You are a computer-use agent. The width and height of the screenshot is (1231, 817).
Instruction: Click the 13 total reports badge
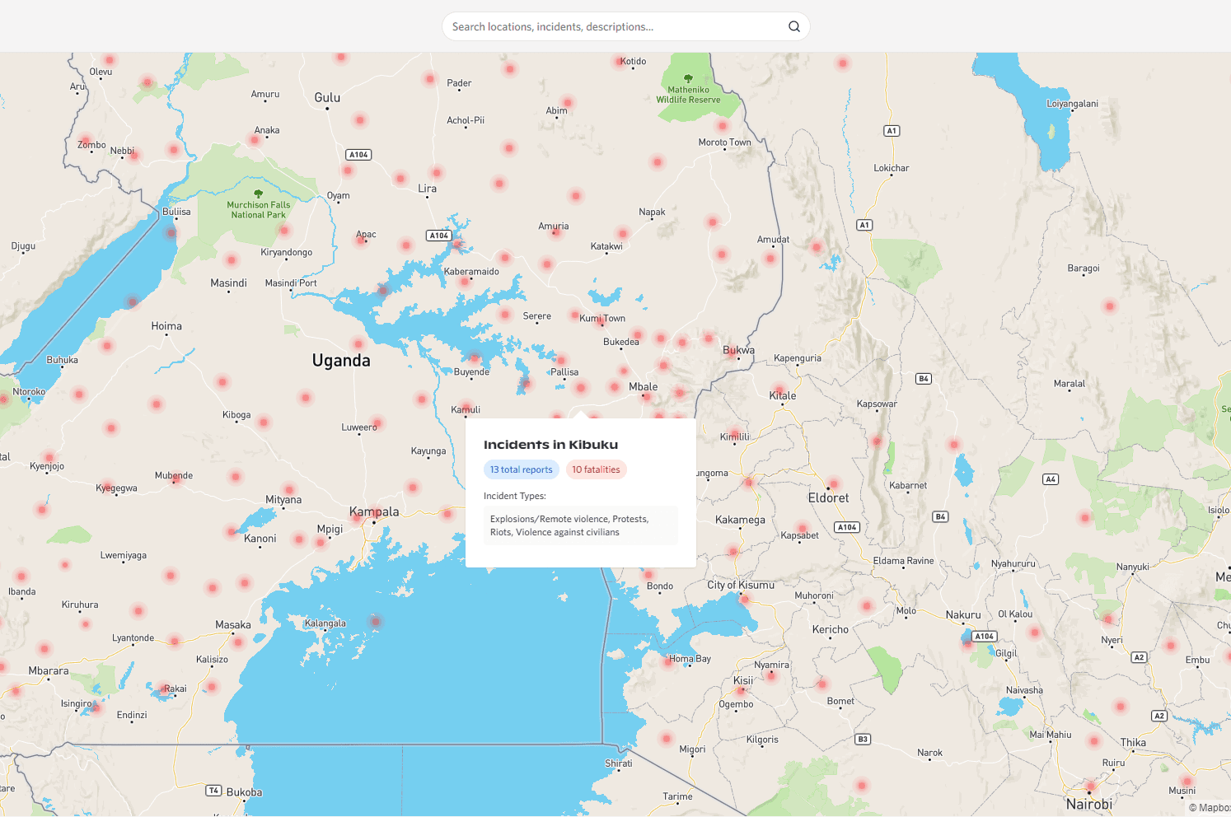click(522, 469)
